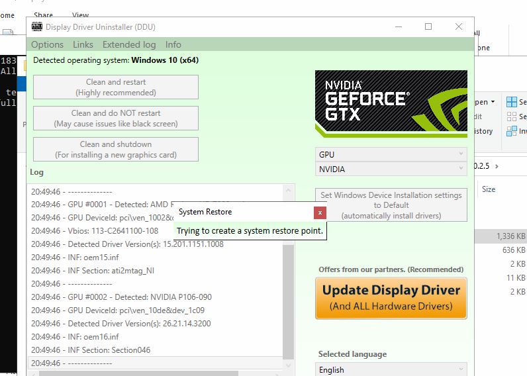
Task: Select the 1,336 KB file row in Explorer
Action: pyautogui.click(x=501, y=236)
